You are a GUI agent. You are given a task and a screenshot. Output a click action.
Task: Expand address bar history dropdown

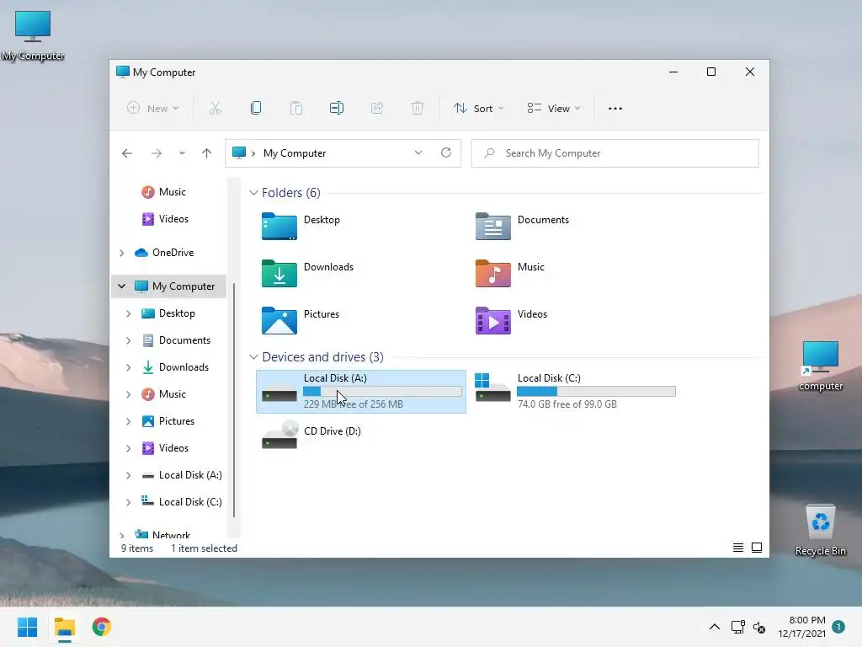point(418,153)
